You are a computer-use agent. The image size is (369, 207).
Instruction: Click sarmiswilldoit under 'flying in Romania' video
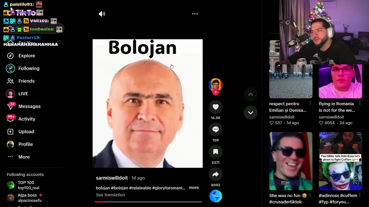tap(331, 117)
